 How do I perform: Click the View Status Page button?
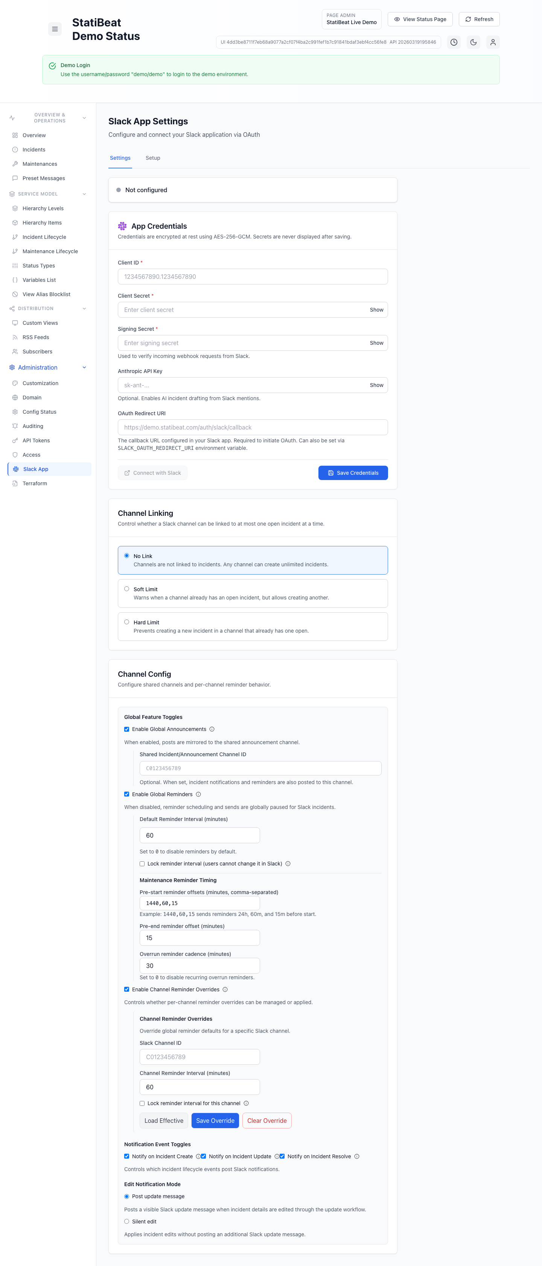420,19
